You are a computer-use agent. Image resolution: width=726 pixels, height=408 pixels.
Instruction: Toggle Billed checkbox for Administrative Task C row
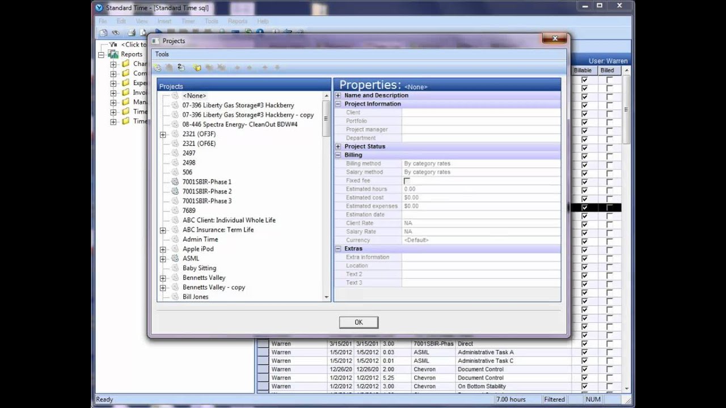point(610,361)
